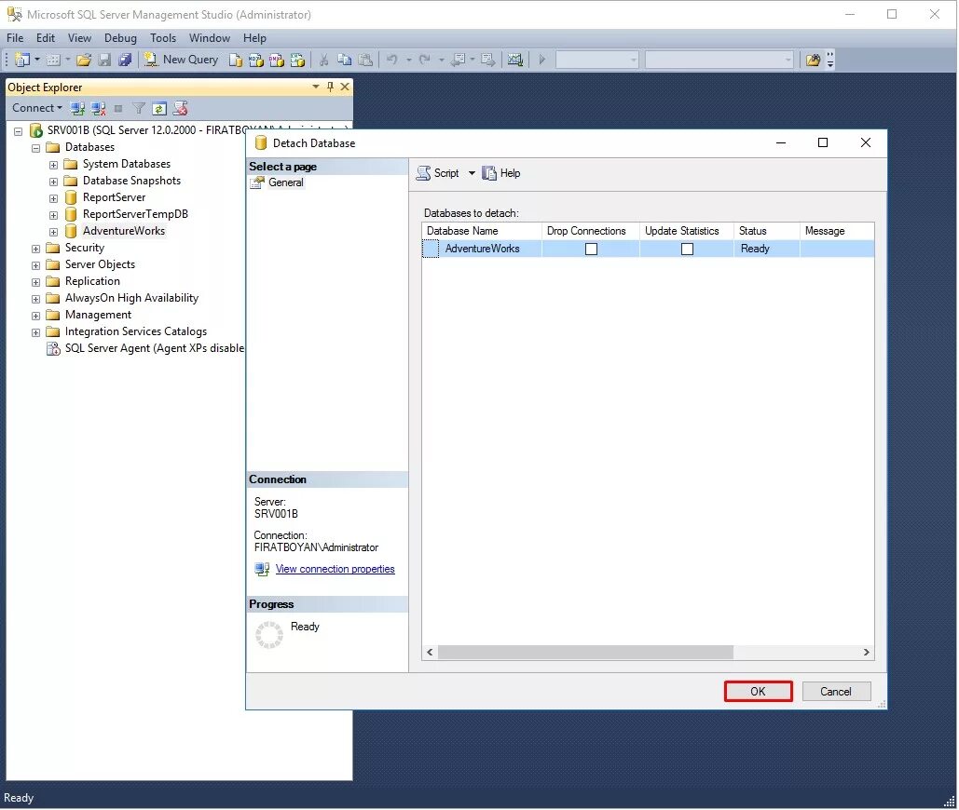Open the Edit menu

click(x=46, y=38)
